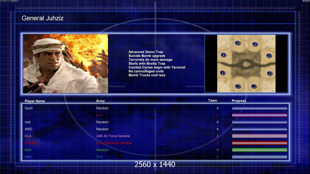Viewport: 310px width, 174px height.
Task: Click the pink GLA player progress bar
Action: pyautogui.click(x=259, y=136)
